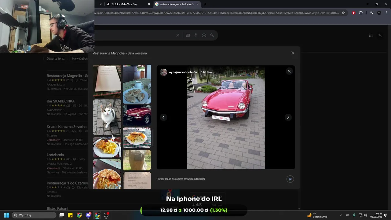Select the red car thumbnail

[137, 116]
